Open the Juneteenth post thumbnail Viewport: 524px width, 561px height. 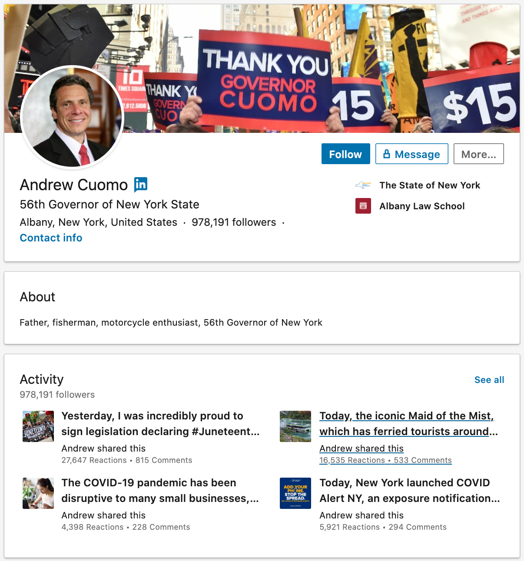point(38,426)
